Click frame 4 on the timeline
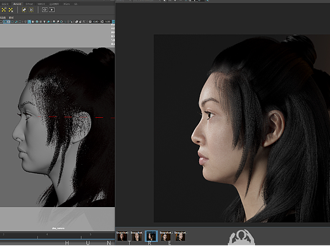Screen dimensions: 330x247 click(47, 234)
